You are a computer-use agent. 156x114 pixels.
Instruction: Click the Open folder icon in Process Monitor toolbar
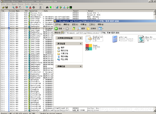[3, 7]
